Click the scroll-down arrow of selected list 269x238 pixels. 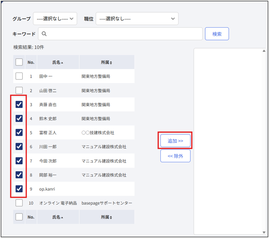click(x=264, y=232)
